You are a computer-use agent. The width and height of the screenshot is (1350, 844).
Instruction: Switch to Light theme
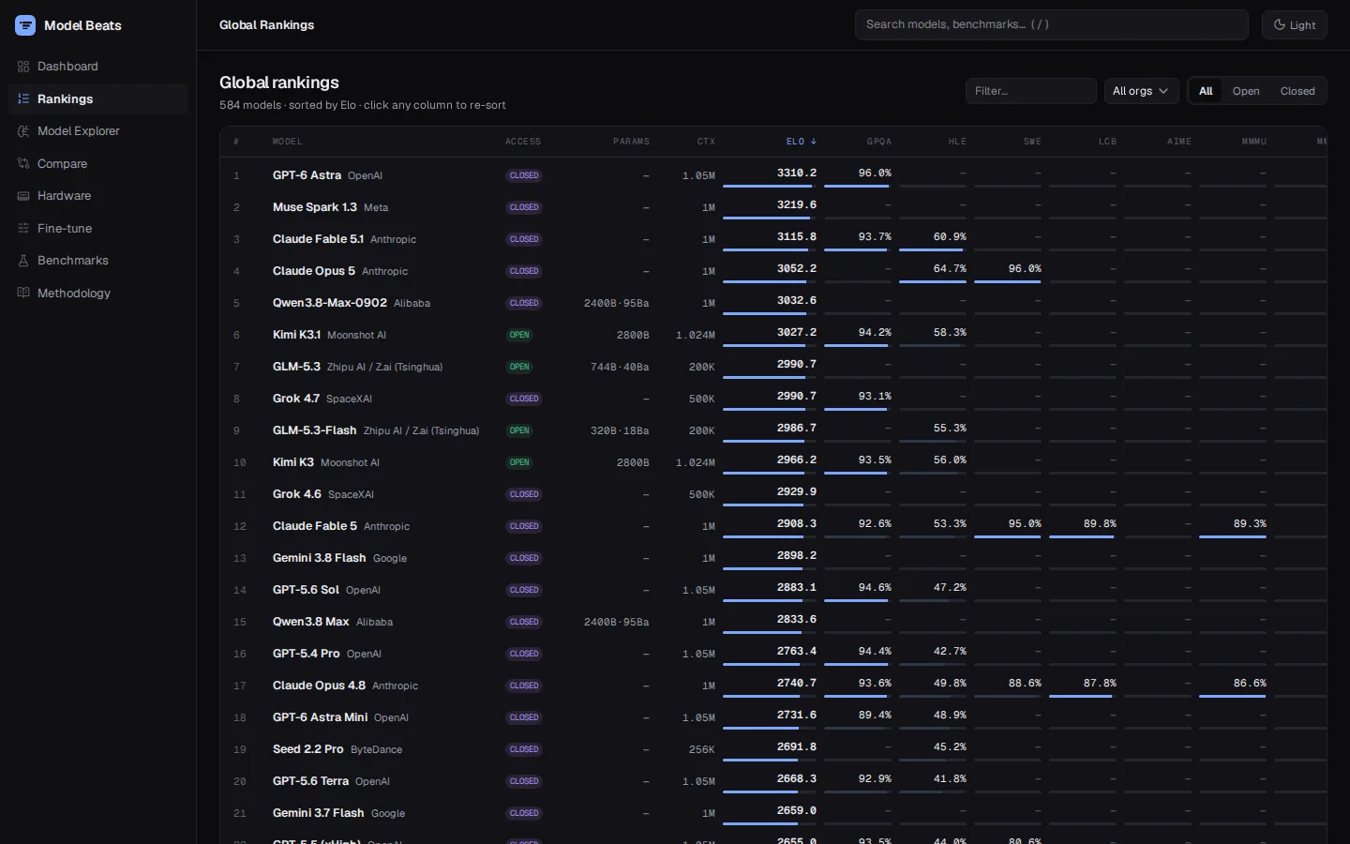[1294, 25]
